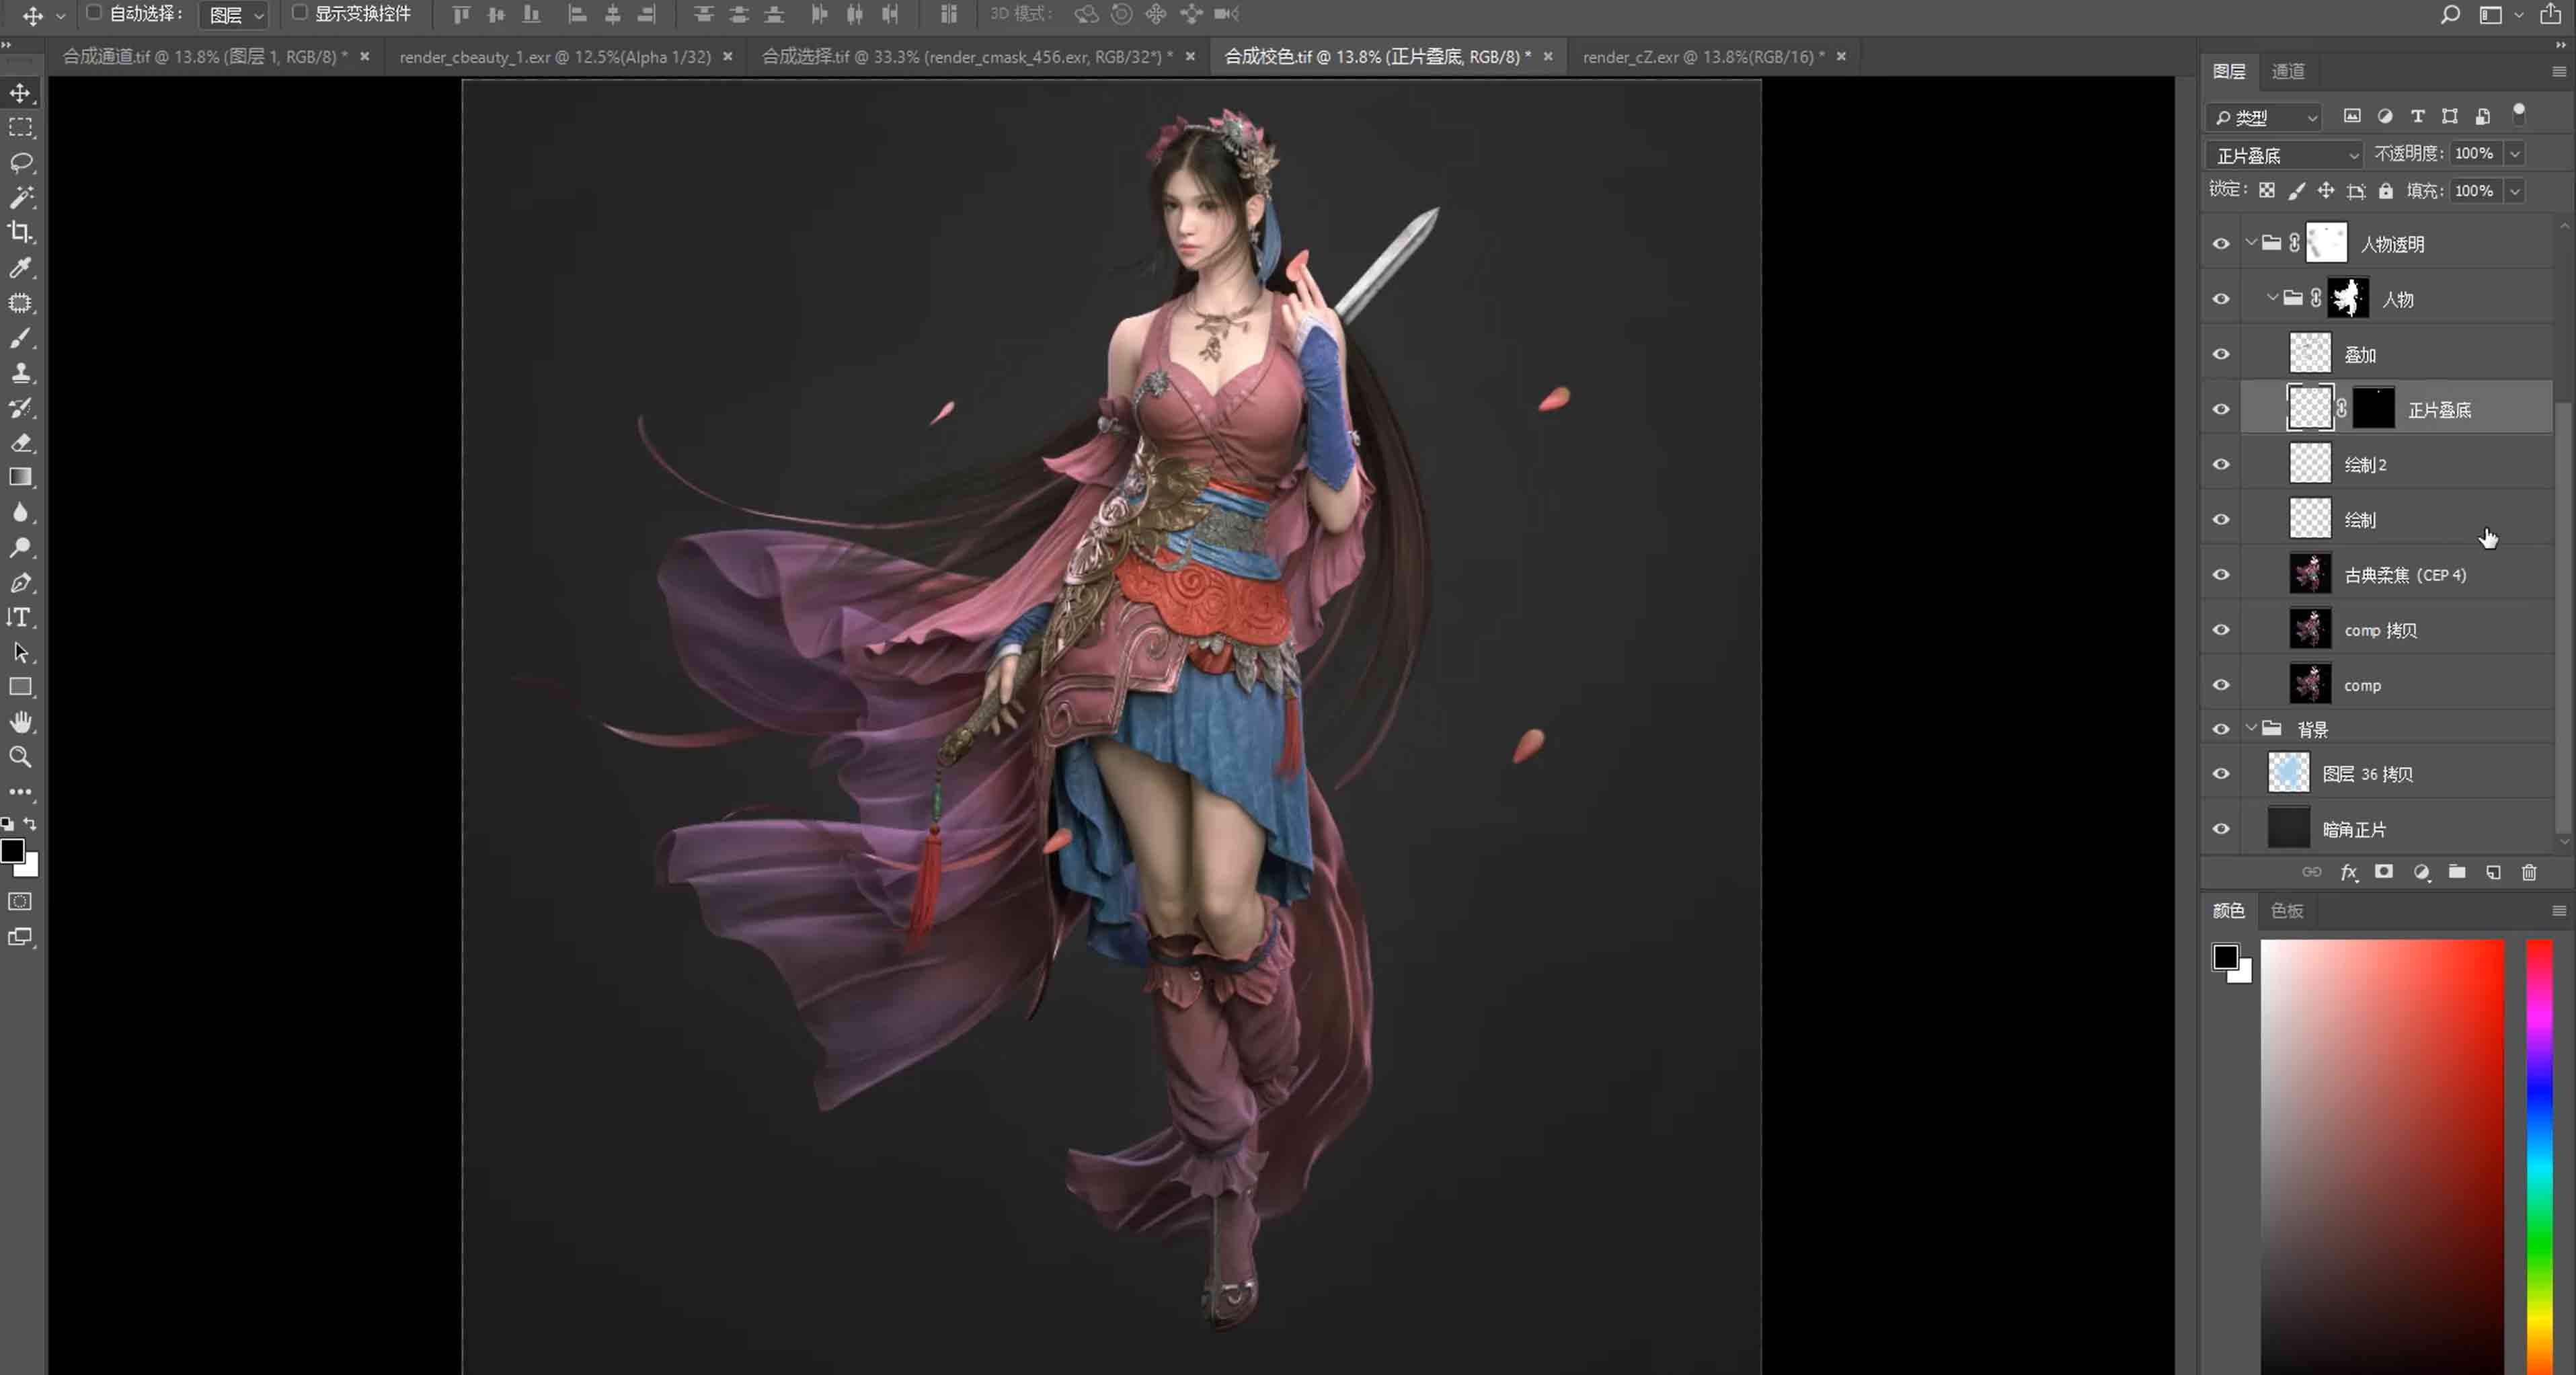Switch to the render_cZ.exr document tab
The width and height of the screenshot is (2576, 1375).
coord(1703,57)
